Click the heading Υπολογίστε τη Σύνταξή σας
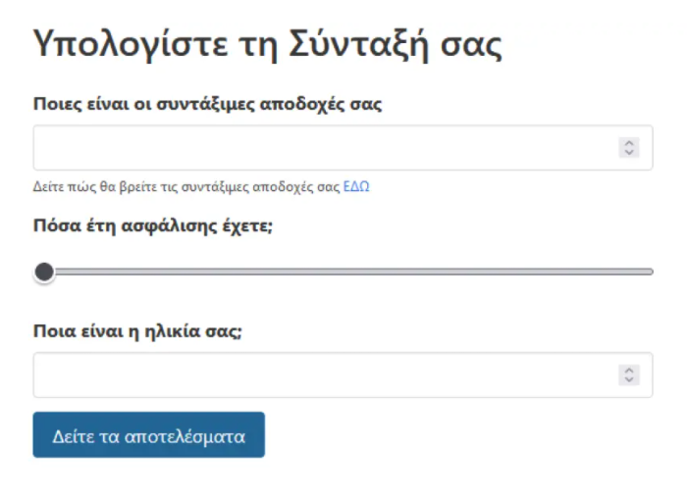This screenshot has height=497, width=688. 268,45
